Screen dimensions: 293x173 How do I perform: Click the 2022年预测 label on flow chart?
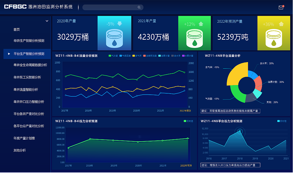185,111
